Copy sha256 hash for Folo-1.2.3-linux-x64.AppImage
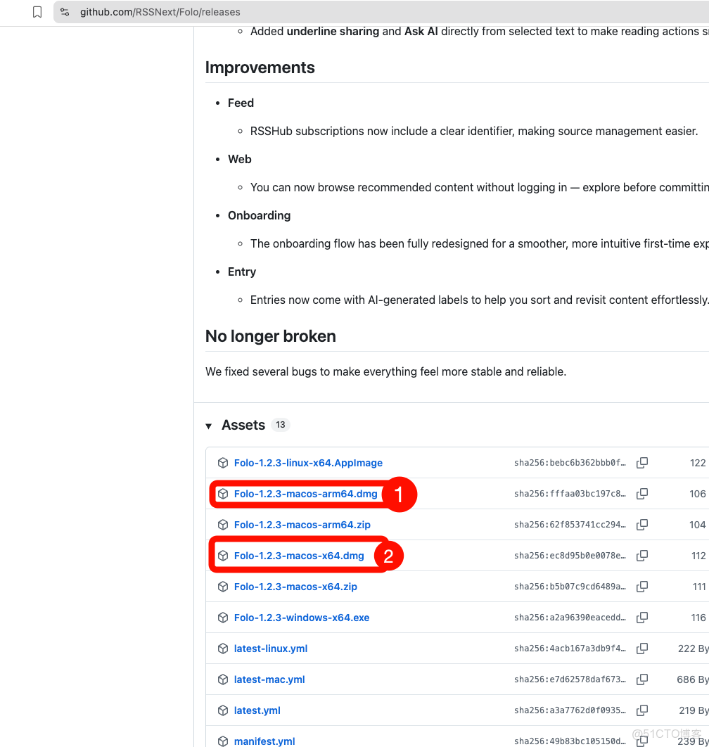The height and width of the screenshot is (747, 709). tap(642, 463)
